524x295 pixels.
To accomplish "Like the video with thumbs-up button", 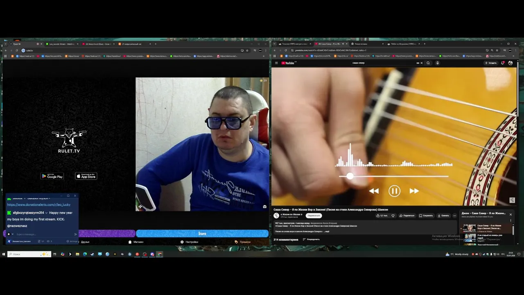I will [382, 216].
